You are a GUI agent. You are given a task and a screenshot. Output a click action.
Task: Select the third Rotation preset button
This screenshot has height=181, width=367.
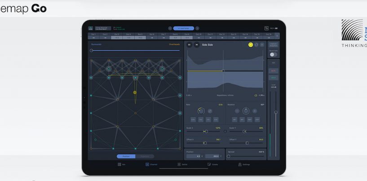(x=250, y=120)
